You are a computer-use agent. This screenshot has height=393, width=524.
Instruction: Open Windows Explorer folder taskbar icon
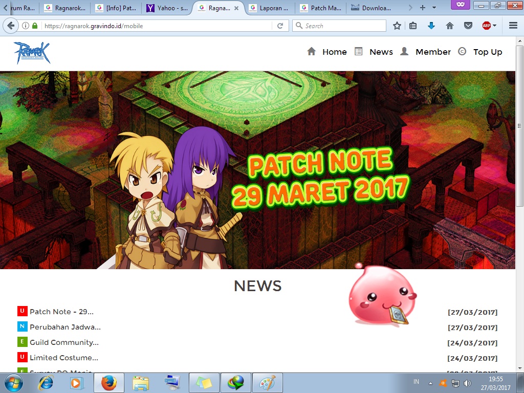(141, 383)
